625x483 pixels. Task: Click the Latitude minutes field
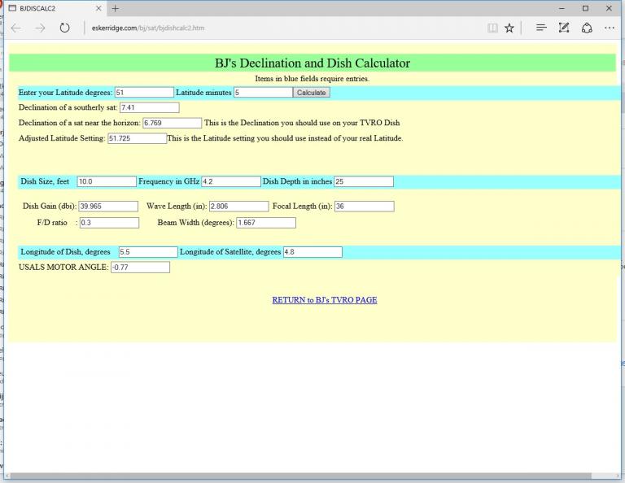point(263,93)
